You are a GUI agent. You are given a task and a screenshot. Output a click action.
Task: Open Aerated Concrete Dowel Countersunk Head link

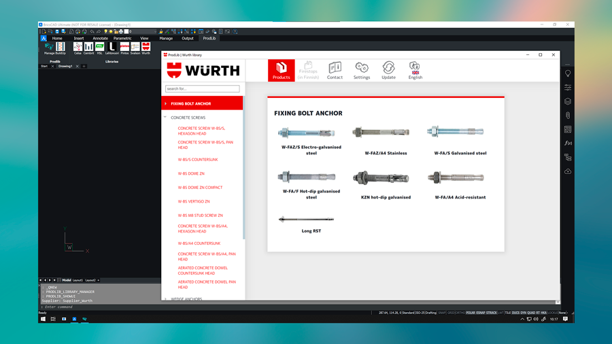click(x=203, y=271)
